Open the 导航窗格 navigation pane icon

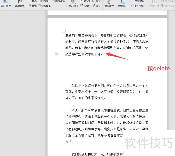click(21, 2)
